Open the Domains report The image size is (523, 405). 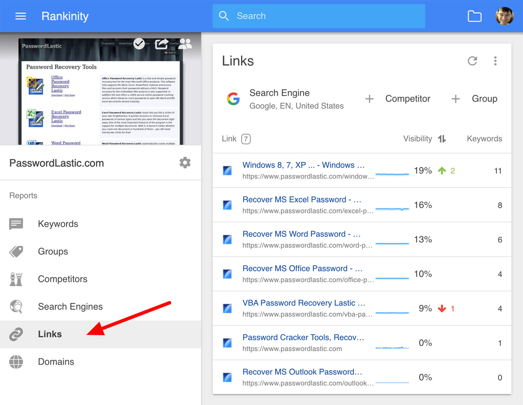pos(101,362)
